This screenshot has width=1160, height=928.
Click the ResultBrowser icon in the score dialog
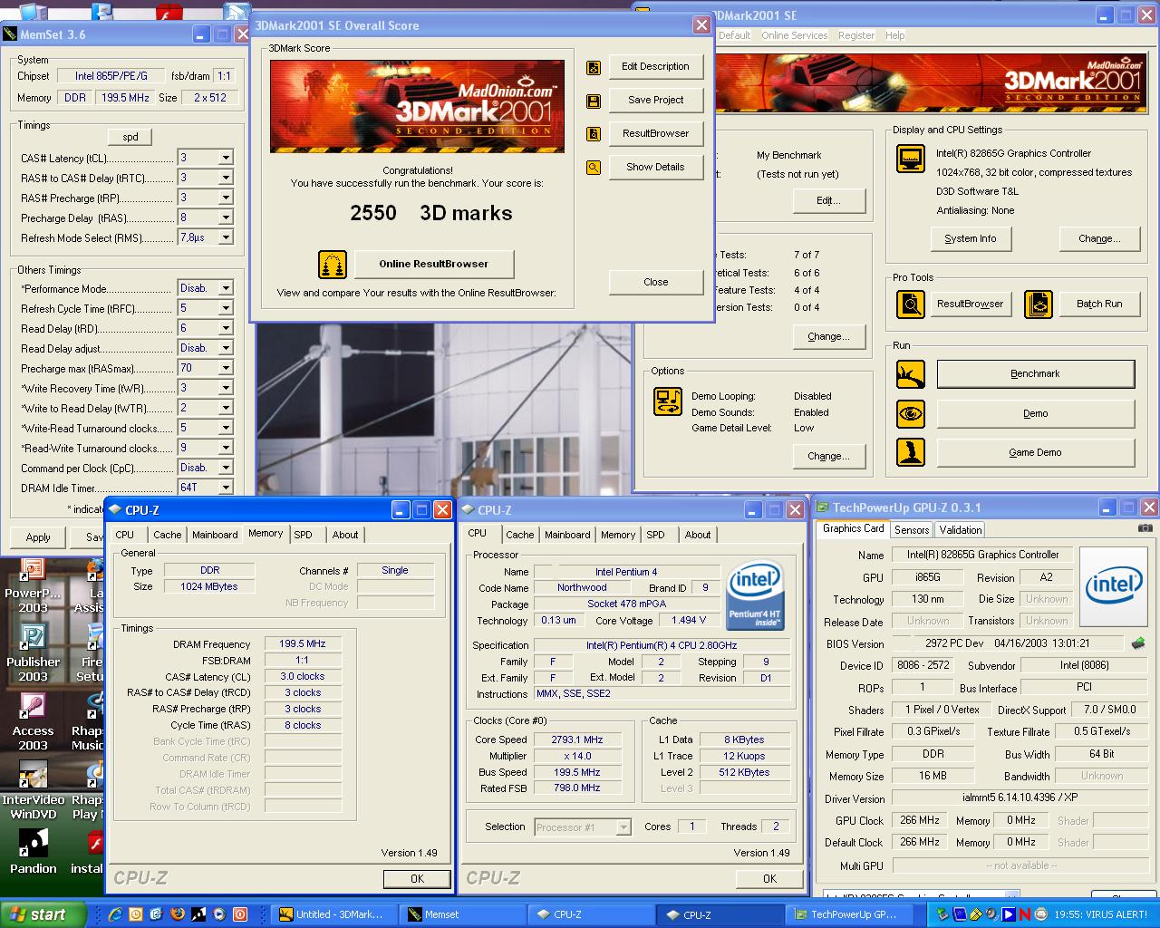[594, 134]
